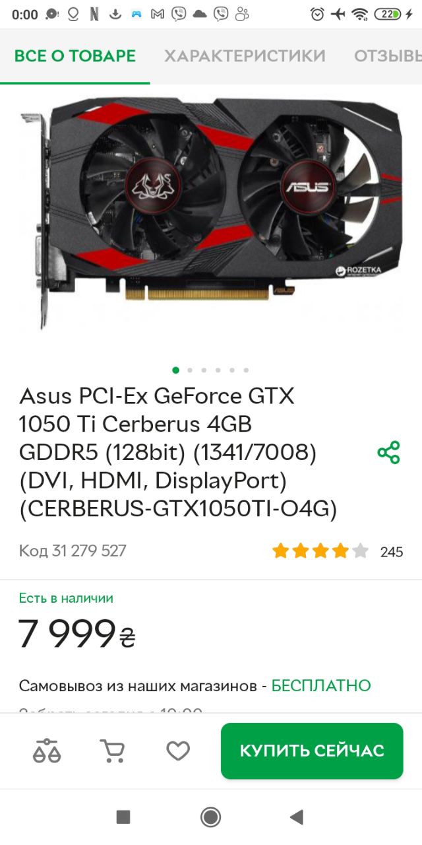
Task: Tap the share icon beside product title
Action: (x=388, y=452)
